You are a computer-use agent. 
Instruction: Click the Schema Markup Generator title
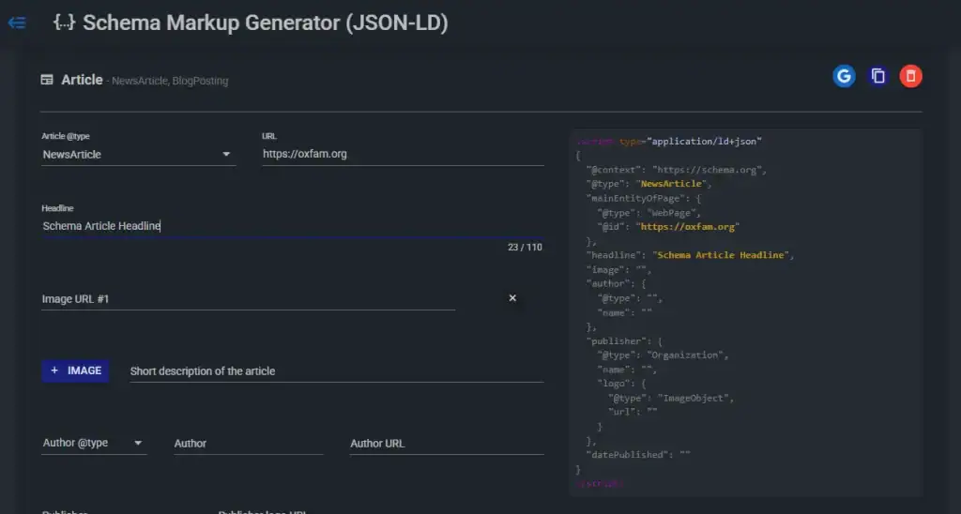click(266, 23)
